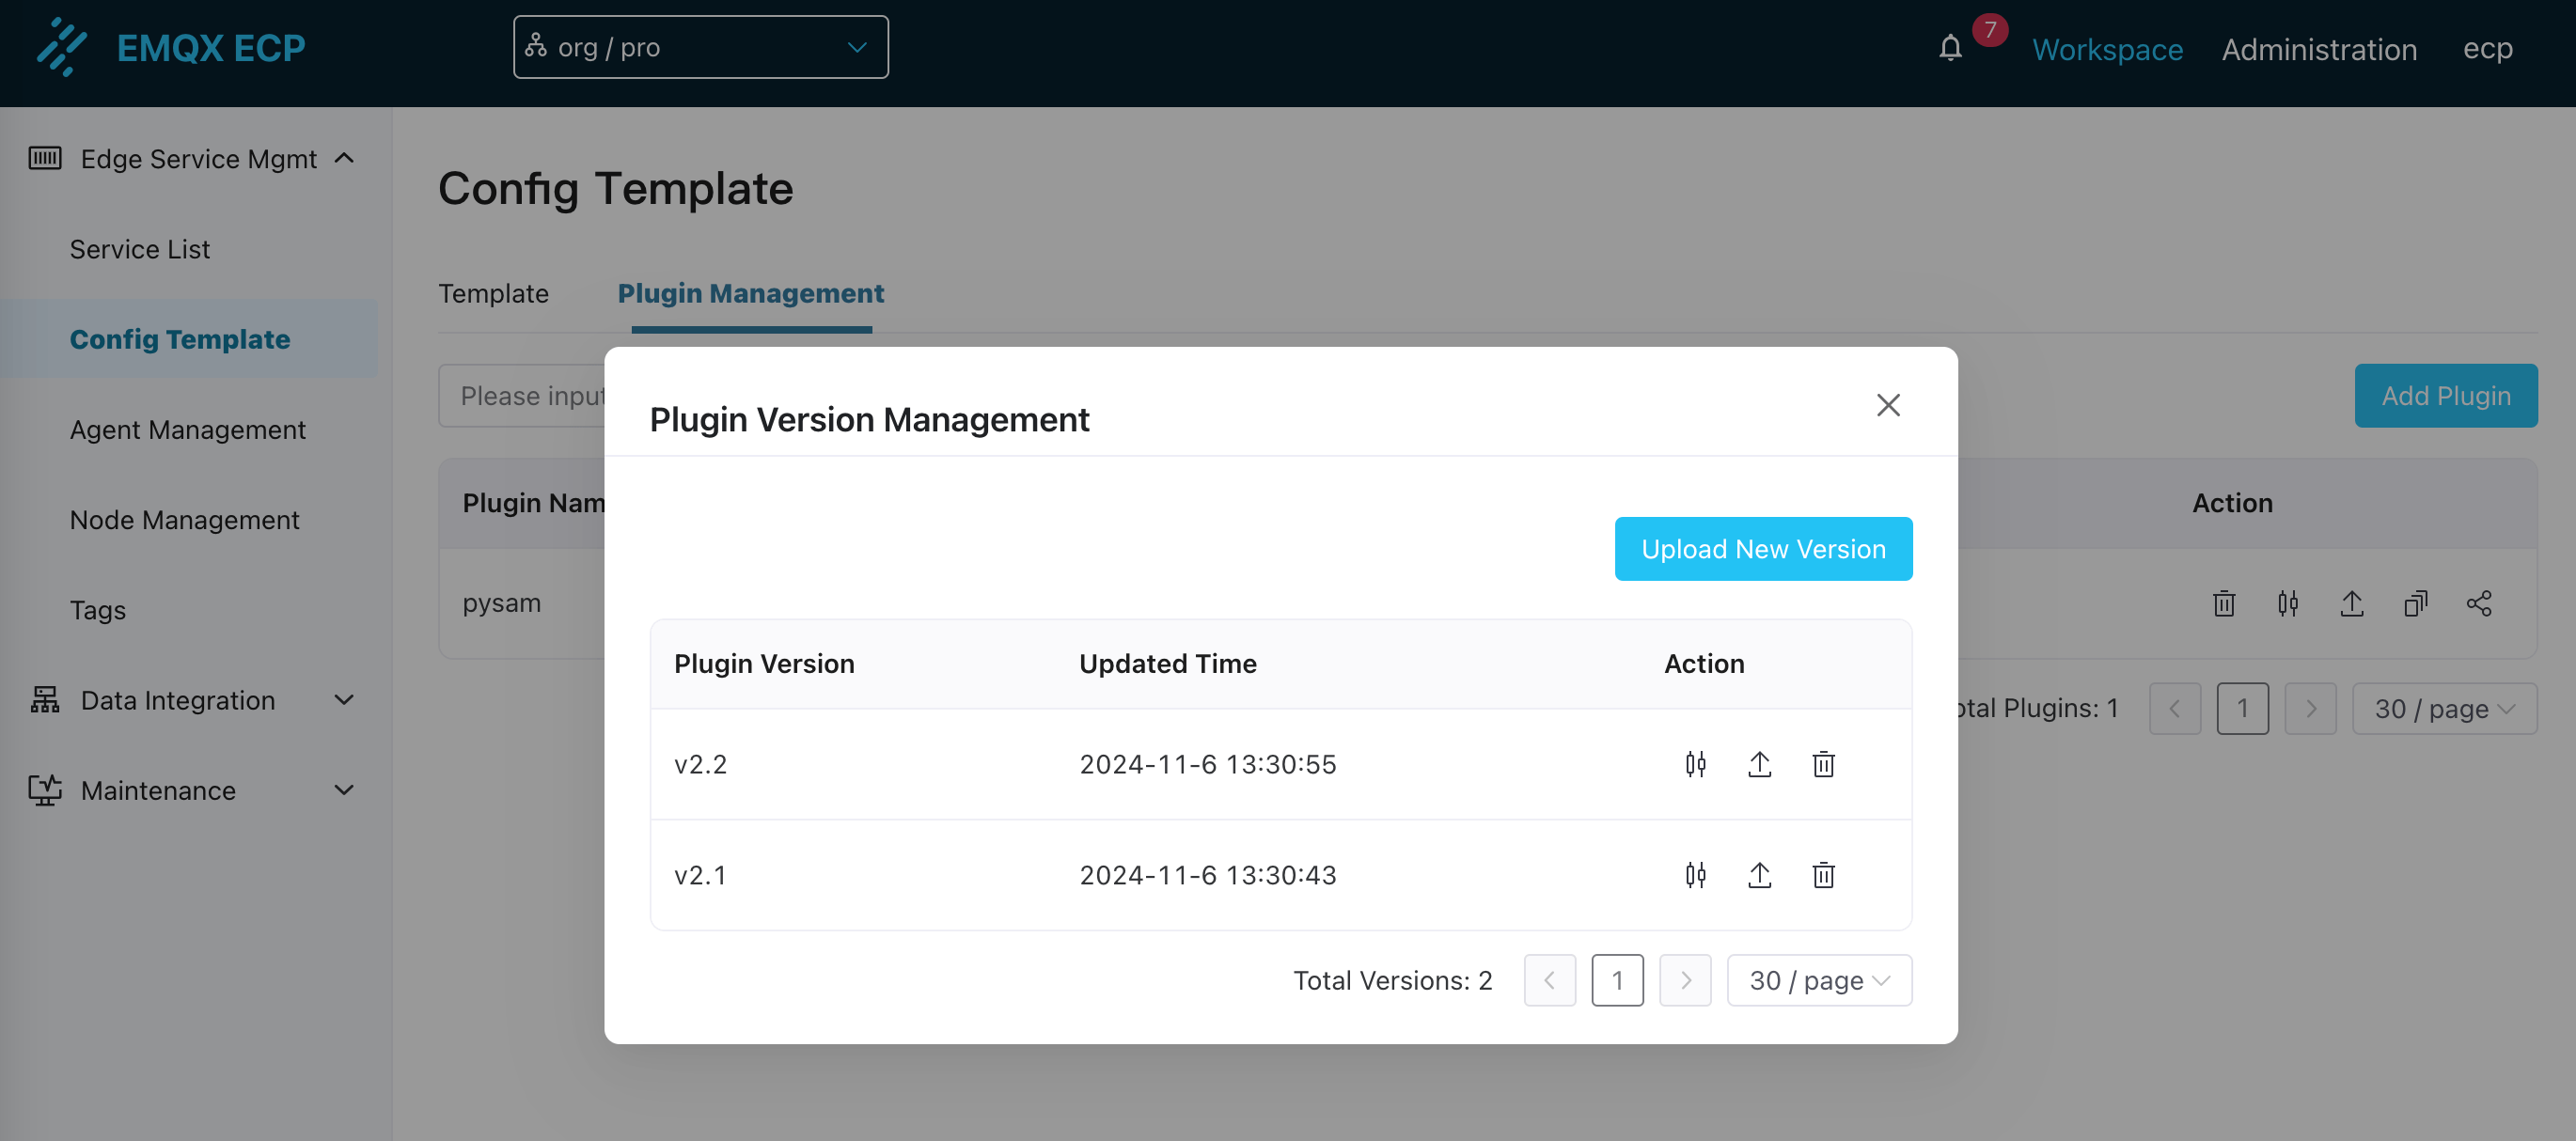Click pysam plugin config icon in background table
Image resolution: width=2576 pixels, height=1141 pixels.
pyautogui.click(x=2288, y=603)
